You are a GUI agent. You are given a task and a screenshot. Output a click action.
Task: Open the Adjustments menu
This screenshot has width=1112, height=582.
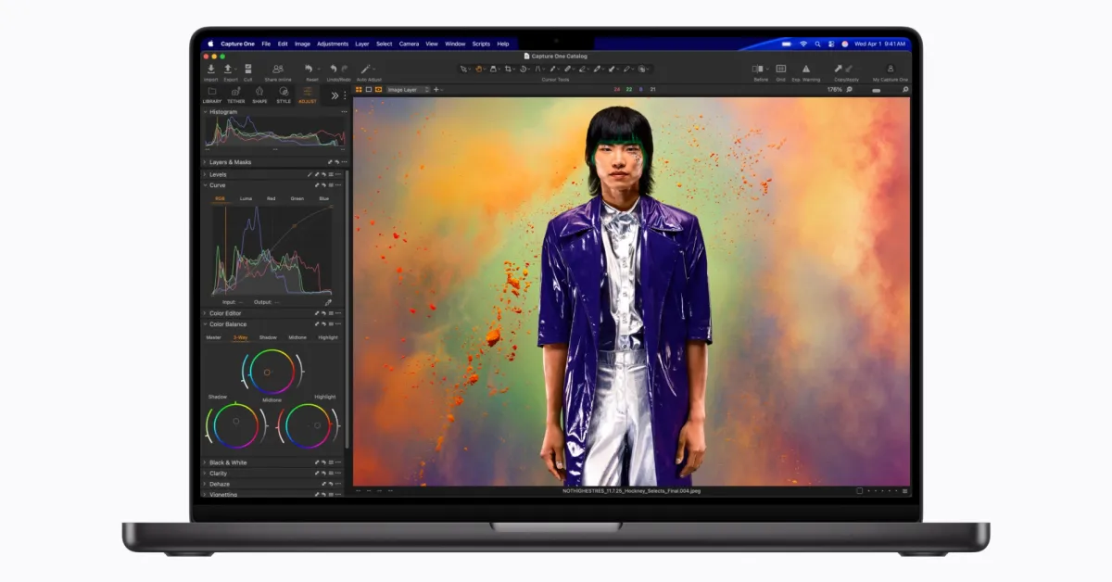332,44
